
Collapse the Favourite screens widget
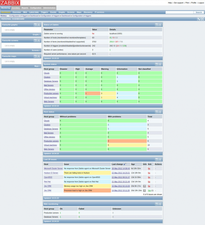39,41
